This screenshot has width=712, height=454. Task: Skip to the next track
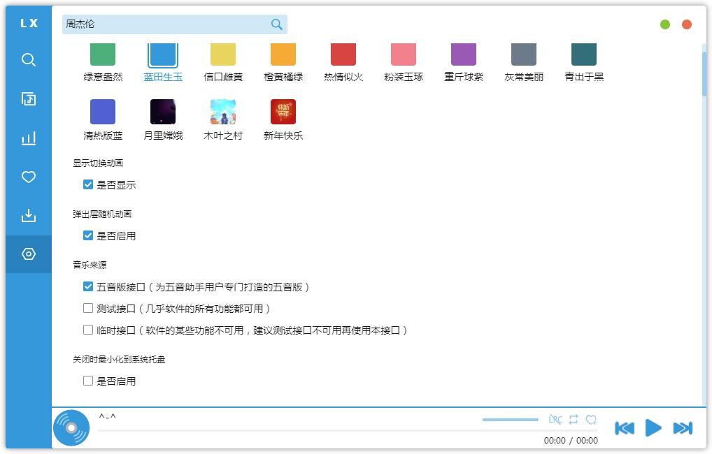[x=682, y=428]
